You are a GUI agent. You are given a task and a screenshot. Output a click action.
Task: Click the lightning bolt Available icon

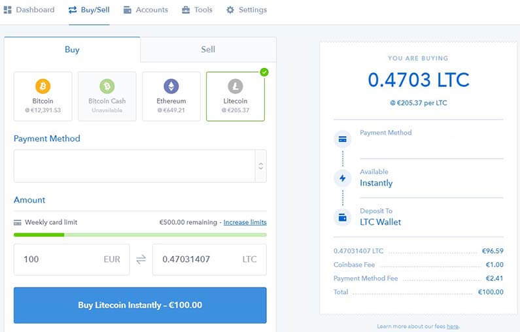343,178
